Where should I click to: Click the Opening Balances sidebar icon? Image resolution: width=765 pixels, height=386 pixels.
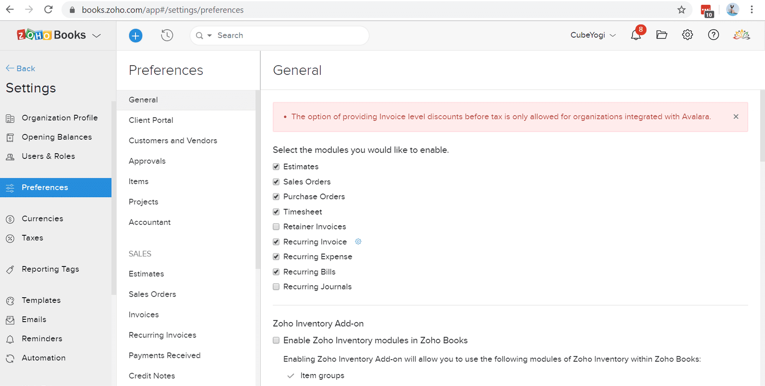[10, 138]
